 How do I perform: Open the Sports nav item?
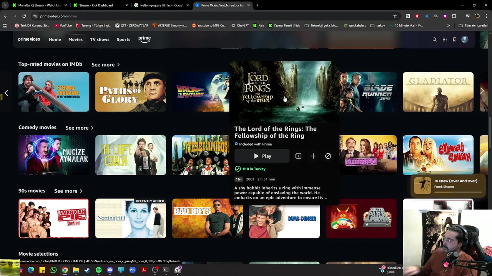(x=123, y=39)
